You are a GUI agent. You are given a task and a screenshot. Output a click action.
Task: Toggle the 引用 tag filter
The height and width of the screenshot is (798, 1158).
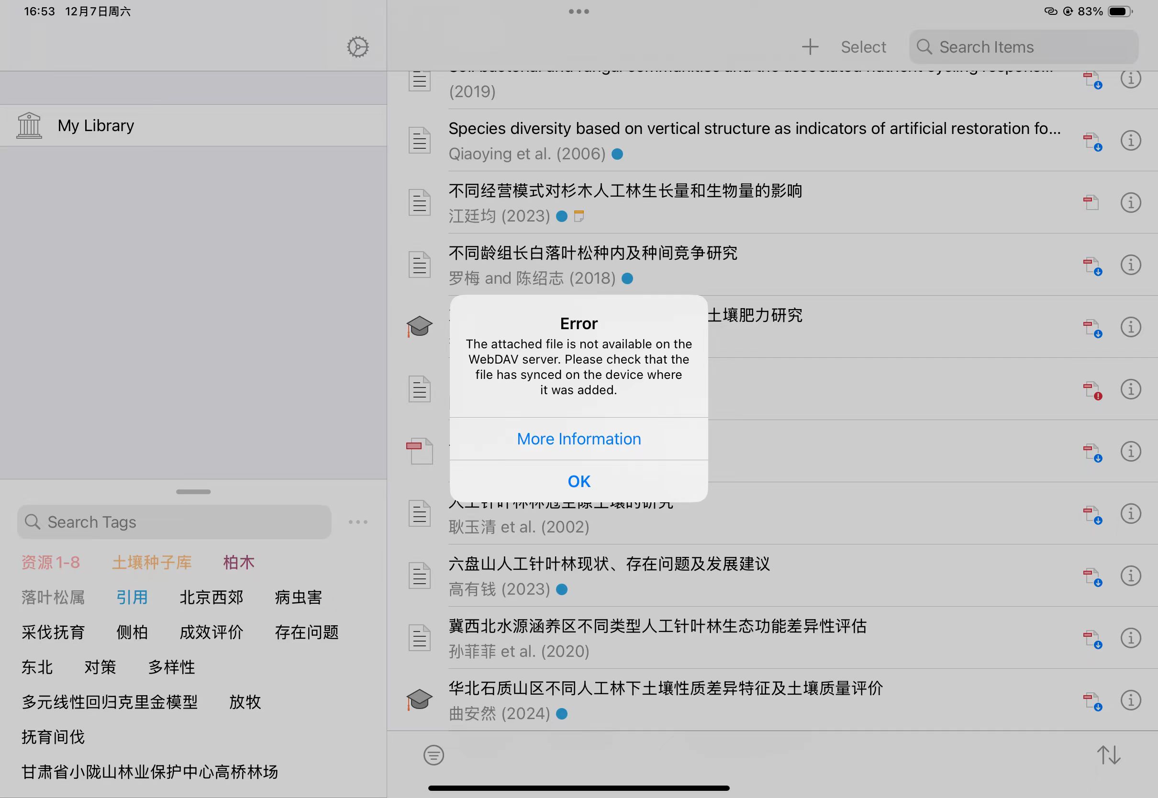[x=132, y=597]
